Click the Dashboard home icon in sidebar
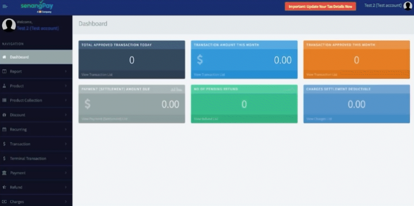Image resolution: width=414 pixels, height=206 pixels. pyautogui.click(x=4, y=57)
